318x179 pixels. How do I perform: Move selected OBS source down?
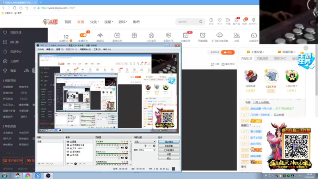[x=84, y=164]
